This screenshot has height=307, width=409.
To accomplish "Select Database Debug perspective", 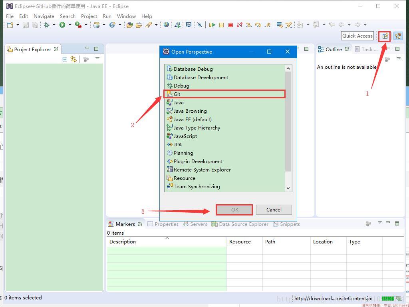I will click(x=224, y=69).
